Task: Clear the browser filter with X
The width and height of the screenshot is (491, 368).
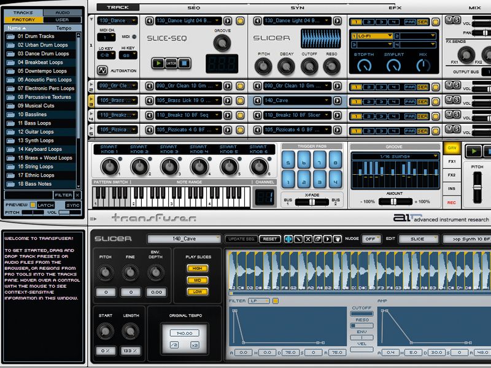Action: 78,195
